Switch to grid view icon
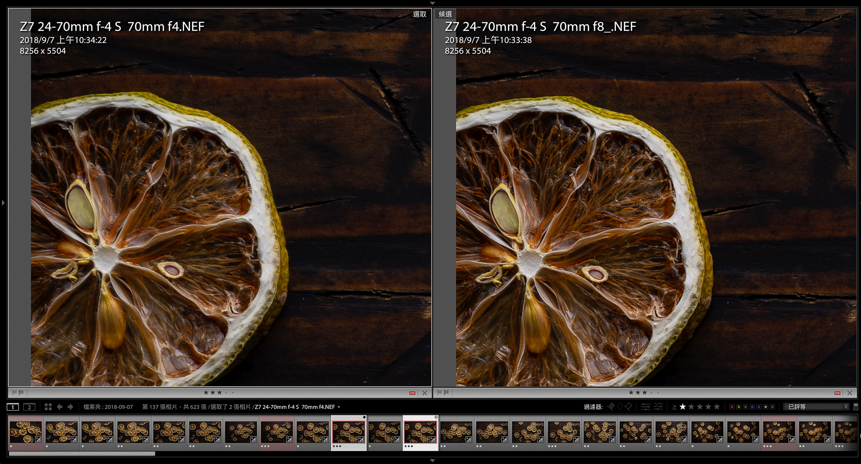The height and width of the screenshot is (464, 861). (48, 407)
